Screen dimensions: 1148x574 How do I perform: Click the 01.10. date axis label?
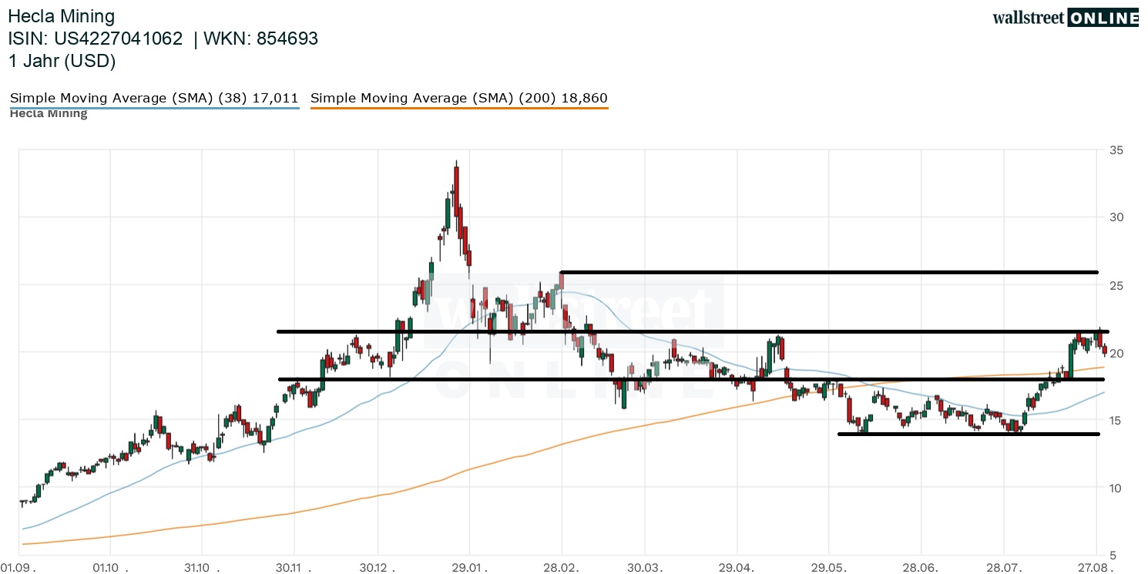[110, 566]
